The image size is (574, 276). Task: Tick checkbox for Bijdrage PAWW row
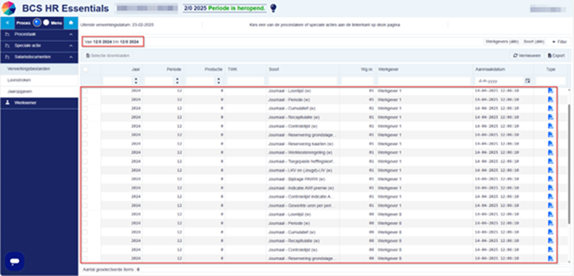click(85, 179)
